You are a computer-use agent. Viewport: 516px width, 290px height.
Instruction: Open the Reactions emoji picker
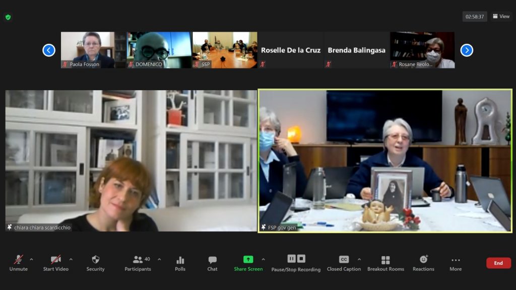423,263
